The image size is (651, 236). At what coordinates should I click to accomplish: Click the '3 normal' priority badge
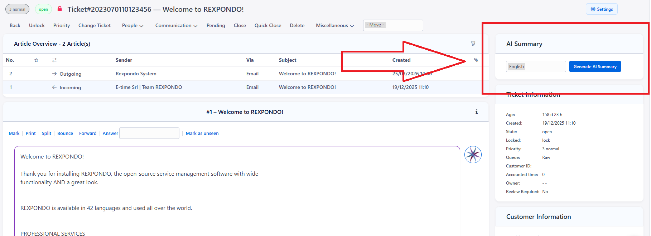[x=17, y=9]
